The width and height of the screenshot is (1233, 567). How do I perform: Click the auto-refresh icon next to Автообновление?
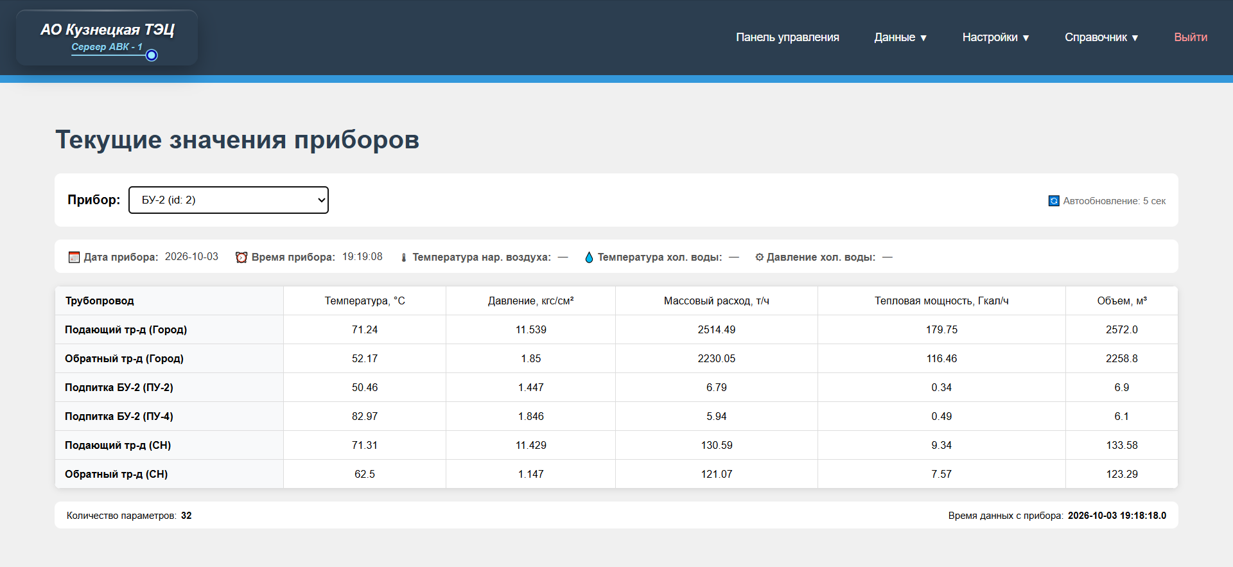click(x=1054, y=201)
